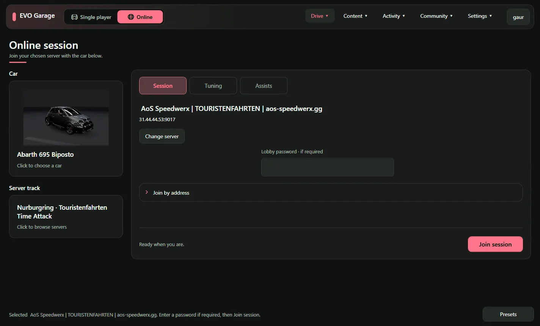This screenshot has width=540, height=326.
Task: Open the Drive dropdown menu
Action: (320, 16)
